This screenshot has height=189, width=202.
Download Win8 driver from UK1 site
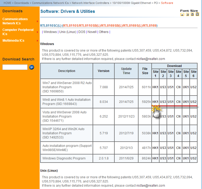pos(186,102)
